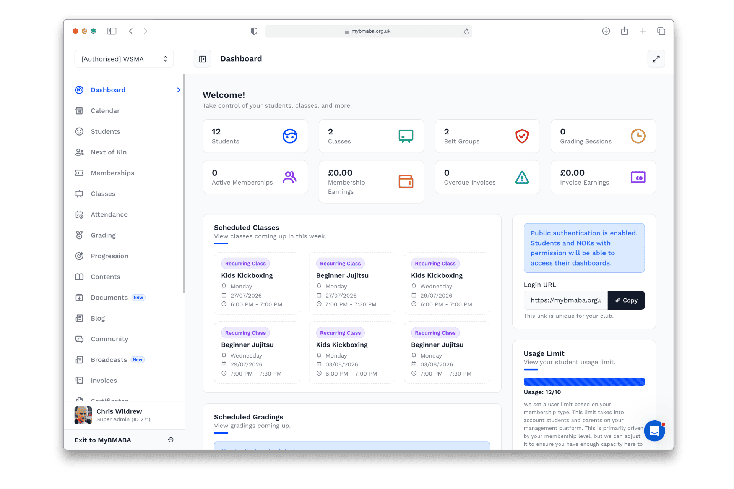
Task: Open Beginner Jujitsu class on 29/07/2026
Action: pyautogui.click(x=257, y=353)
